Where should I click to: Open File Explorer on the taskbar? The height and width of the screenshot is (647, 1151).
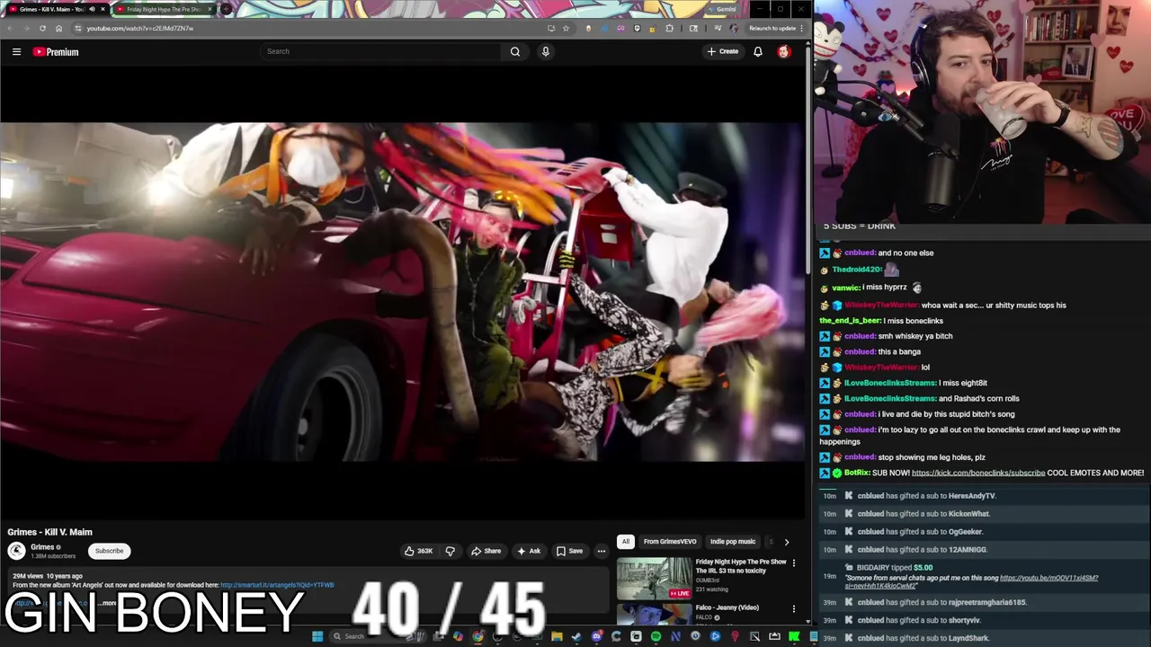[x=557, y=636]
